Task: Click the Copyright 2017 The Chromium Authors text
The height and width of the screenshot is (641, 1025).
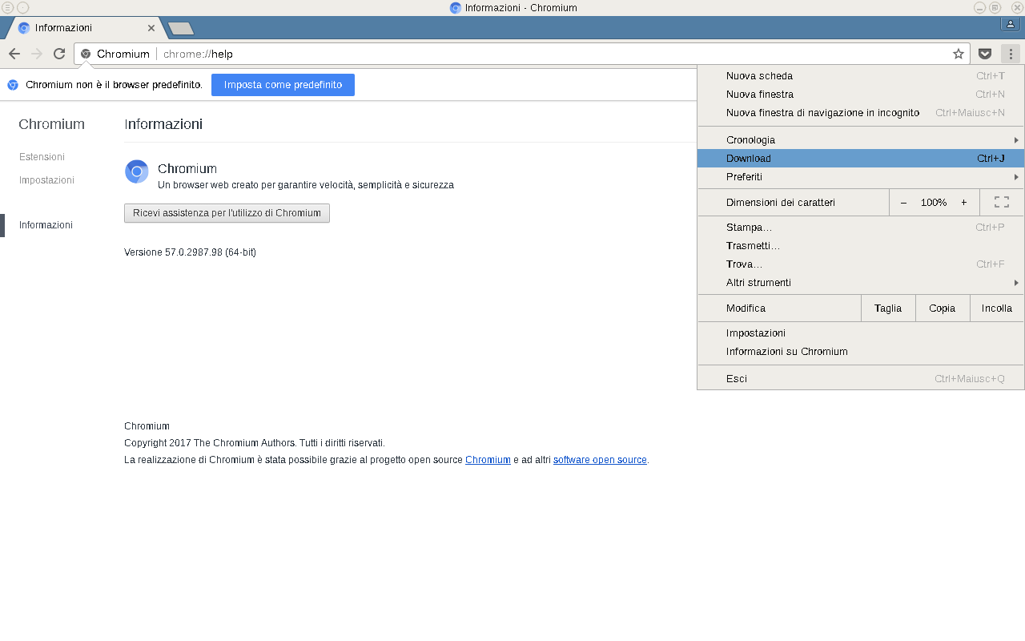Action: coord(255,443)
